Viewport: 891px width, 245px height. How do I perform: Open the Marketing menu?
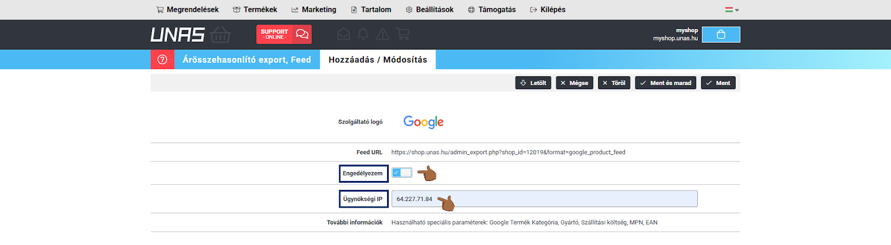coord(314,9)
